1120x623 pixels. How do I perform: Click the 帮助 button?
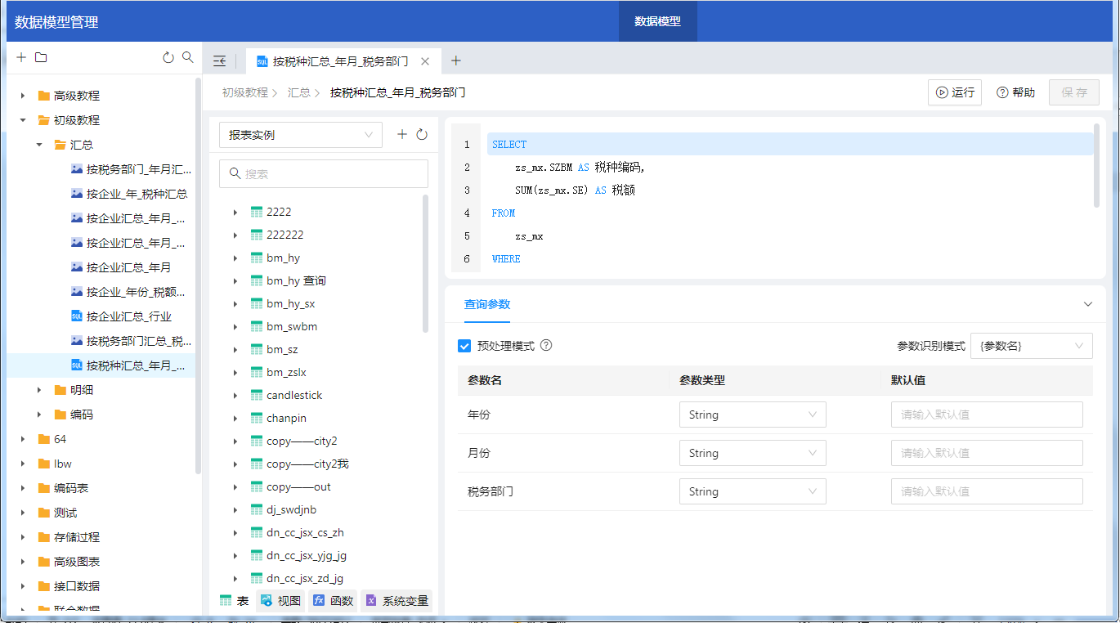point(1015,92)
